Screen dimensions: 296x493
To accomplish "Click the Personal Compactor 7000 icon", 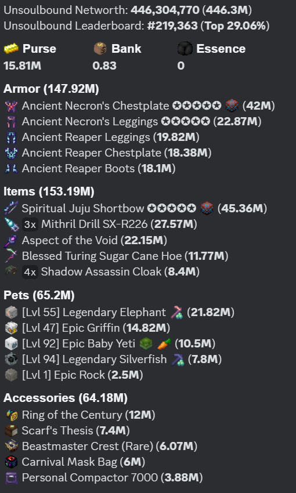I will tap(12, 477).
